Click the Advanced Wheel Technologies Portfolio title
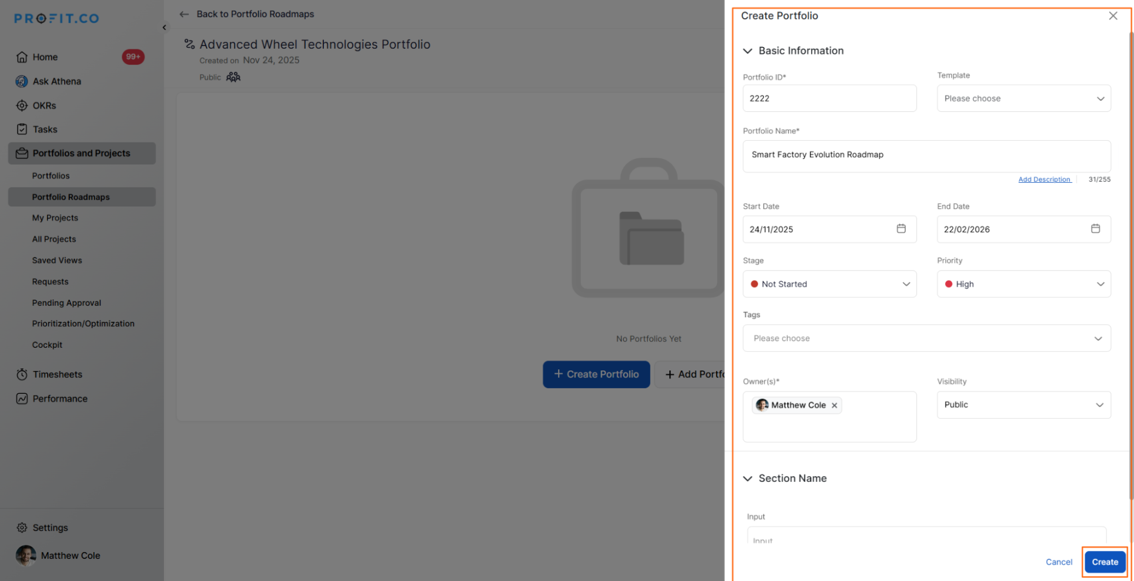 click(315, 44)
